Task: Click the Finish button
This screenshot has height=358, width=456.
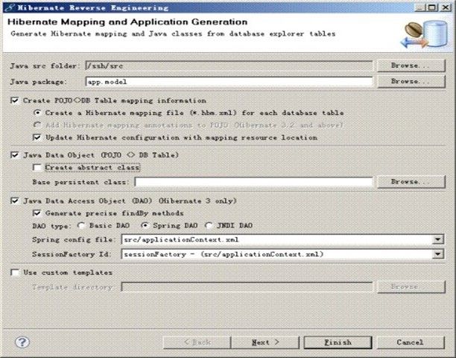Action: [338, 342]
